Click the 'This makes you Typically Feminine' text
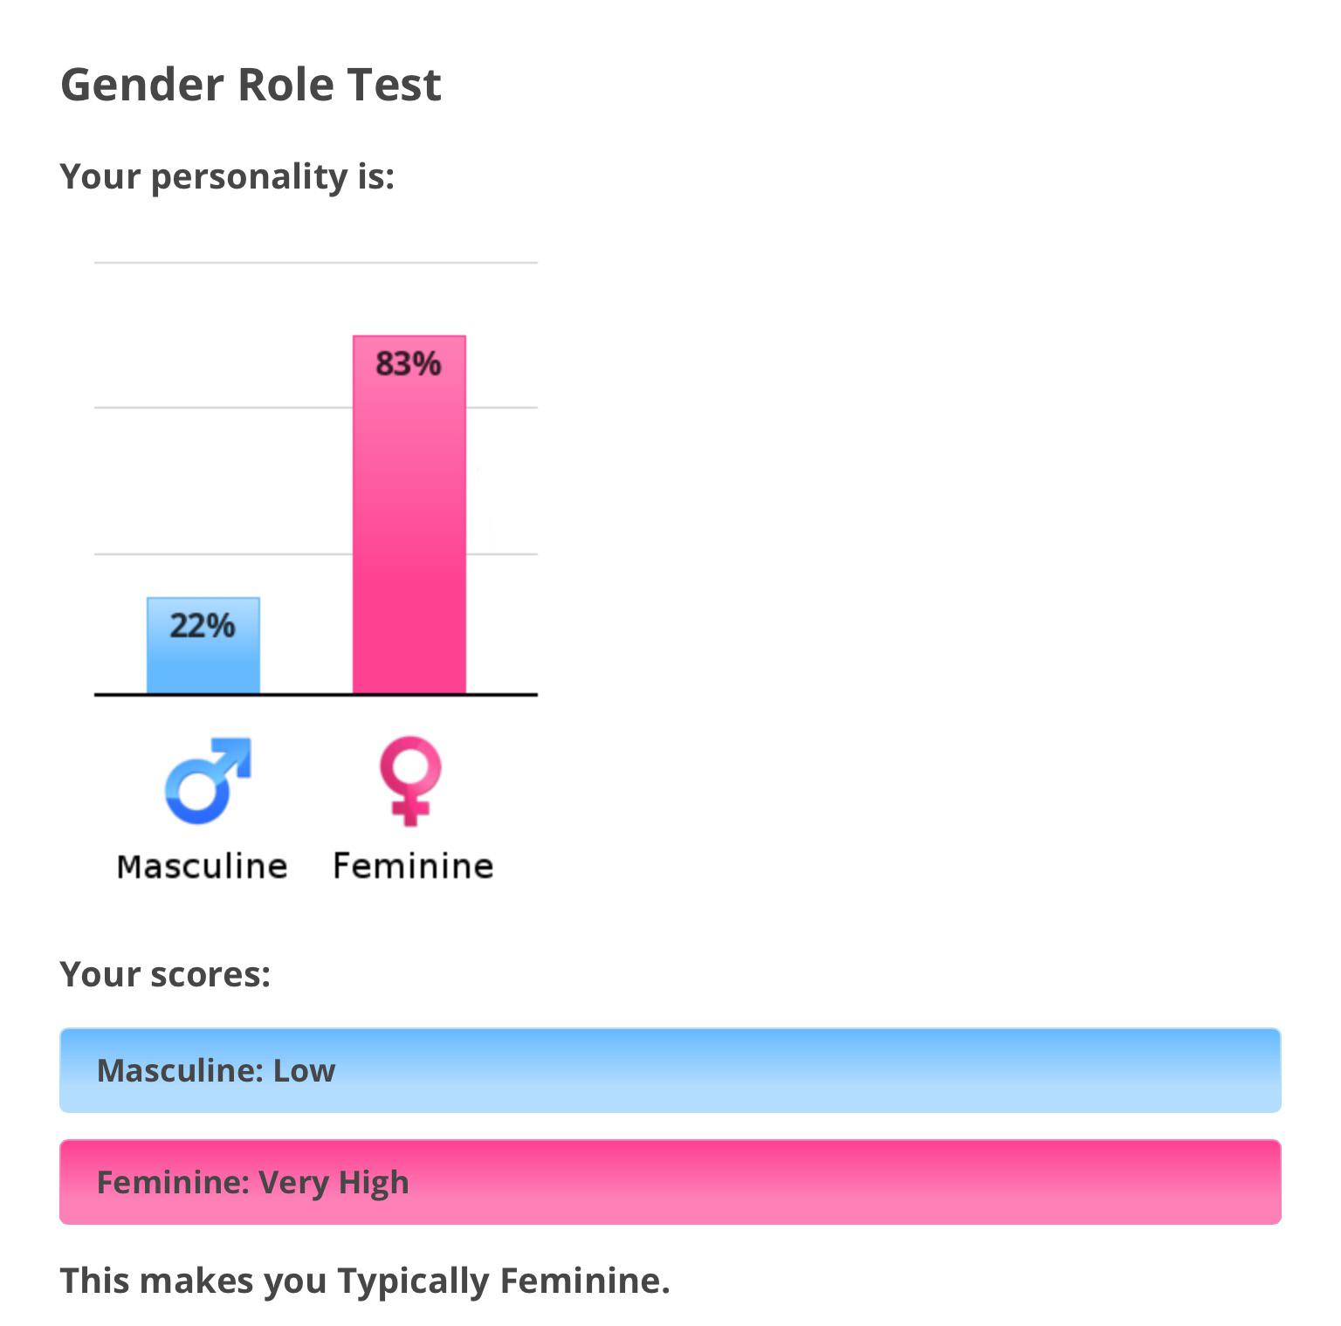The width and height of the screenshot is (1341, 1326). [364, 1281]
